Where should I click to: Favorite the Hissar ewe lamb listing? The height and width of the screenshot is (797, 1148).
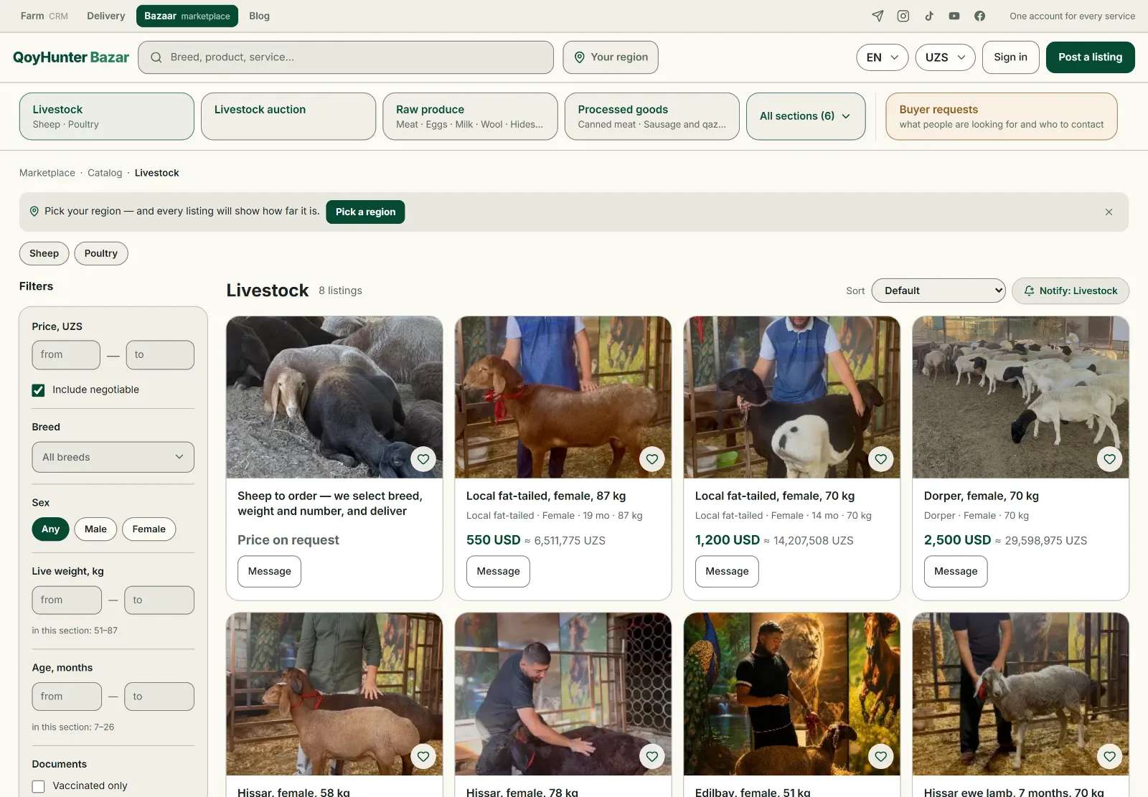click(x=1110, y=756)
